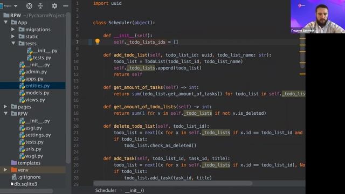Expand the venv folder
The image size is (345, 194).
pyautogui.click(x=5, y=170)
